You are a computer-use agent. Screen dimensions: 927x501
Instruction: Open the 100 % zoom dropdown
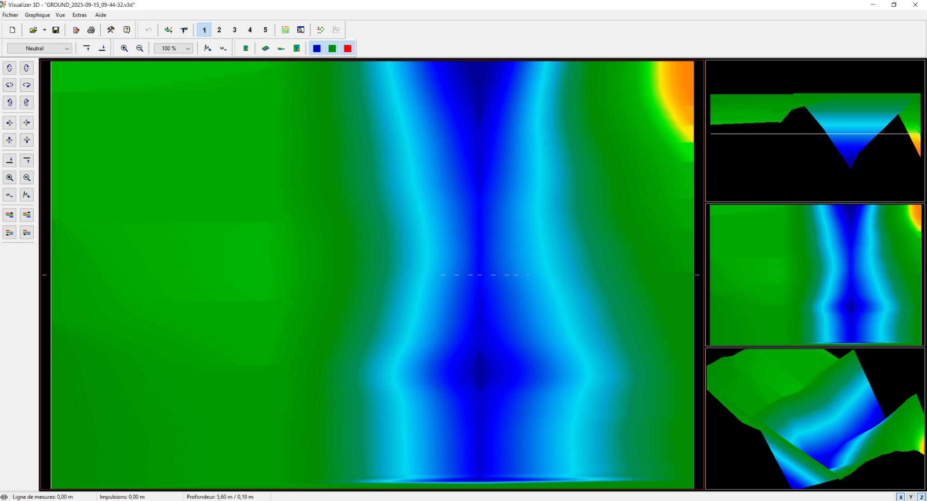click(174, 48)
